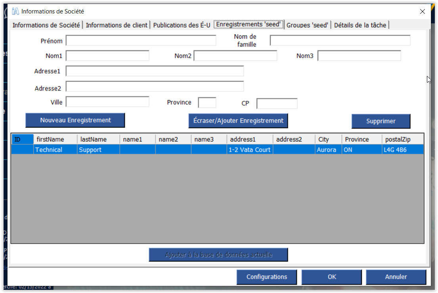Open the Informations de client tab

pos(117,25)
